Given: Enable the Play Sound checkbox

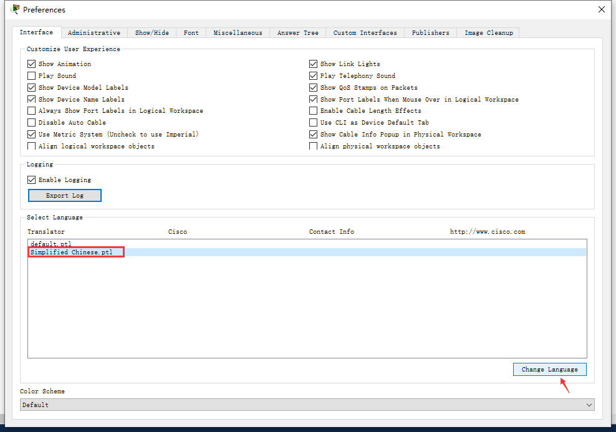Looking at the screenshot, I should coord(32,76).
